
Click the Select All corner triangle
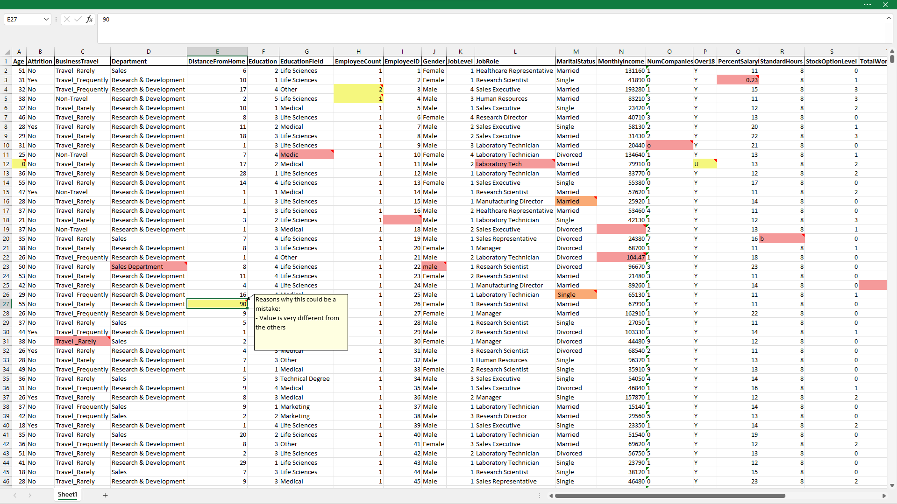click(7, 52)
